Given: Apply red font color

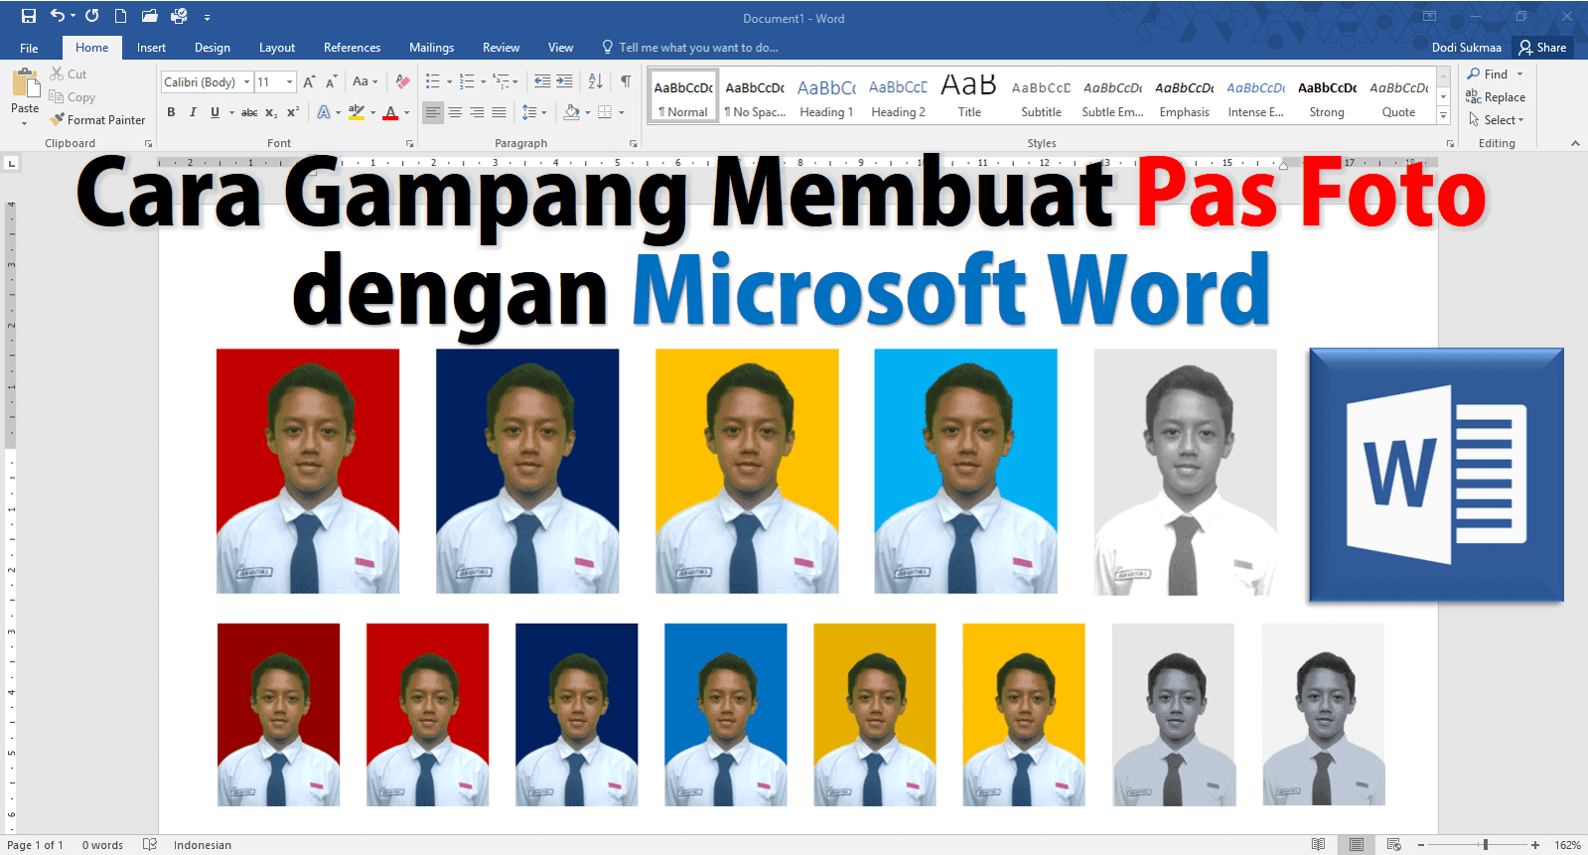Looking at the screenshot, I should (x=390, y=112).
